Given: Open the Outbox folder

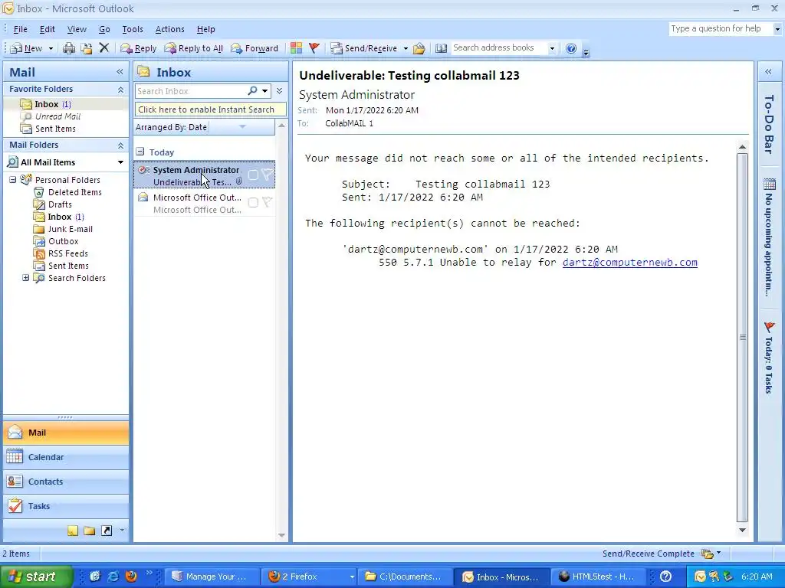Looking at the screenshot, I should coord(63,241).
